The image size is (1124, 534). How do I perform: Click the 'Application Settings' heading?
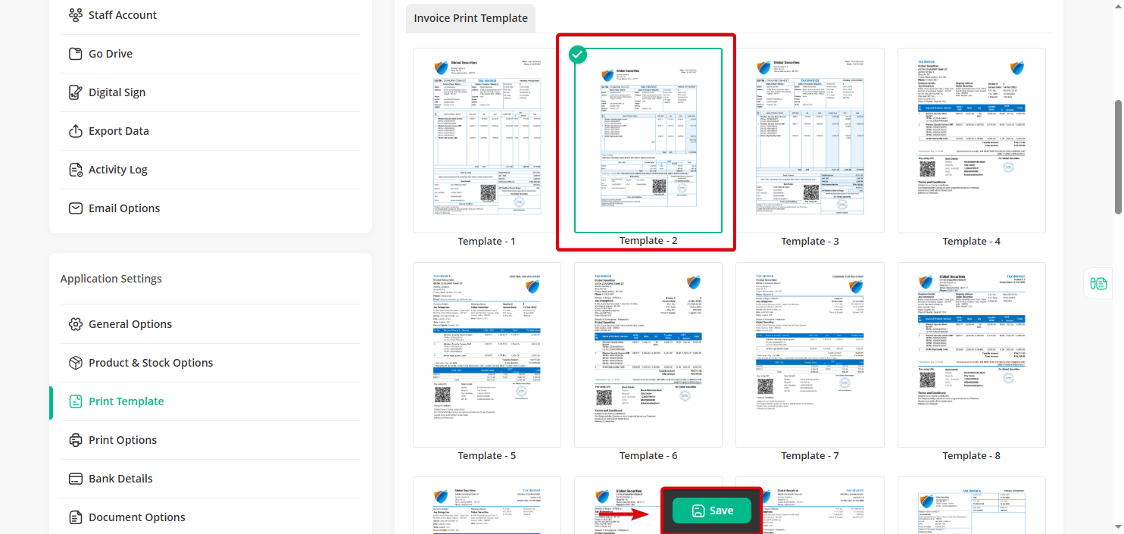point(111,279)
